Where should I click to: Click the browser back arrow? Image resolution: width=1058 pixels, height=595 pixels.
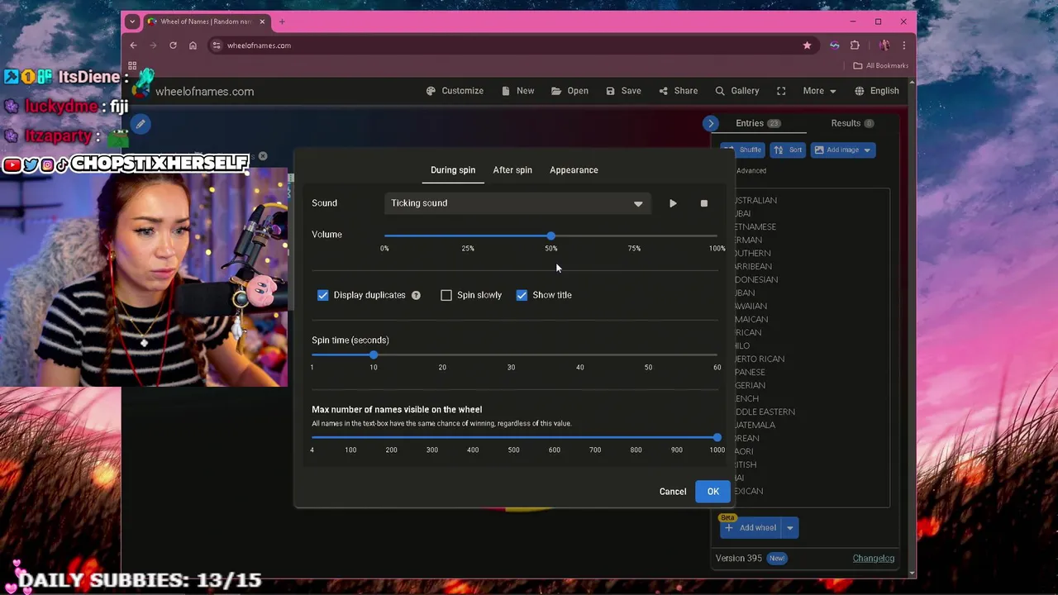click(x=134, y=45)
